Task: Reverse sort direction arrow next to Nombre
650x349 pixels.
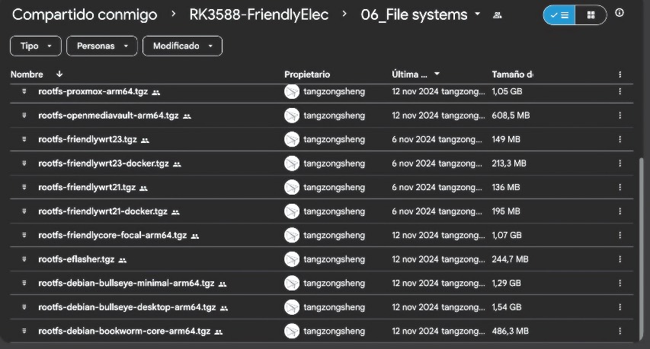Action: (59, 74)
